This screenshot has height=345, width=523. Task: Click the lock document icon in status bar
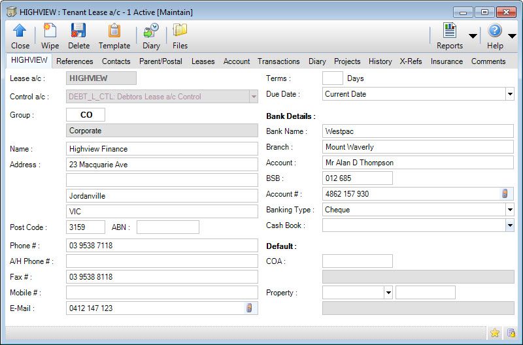(511, 333)
